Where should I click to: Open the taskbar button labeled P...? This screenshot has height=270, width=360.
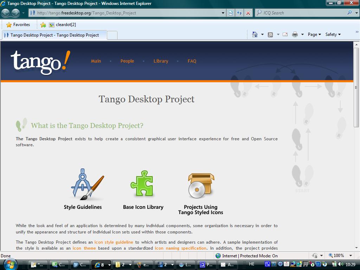pos(206,265)
